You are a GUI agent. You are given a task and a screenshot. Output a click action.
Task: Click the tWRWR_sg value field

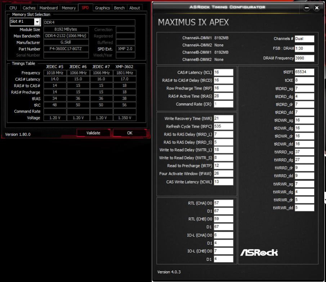(304, 184)
